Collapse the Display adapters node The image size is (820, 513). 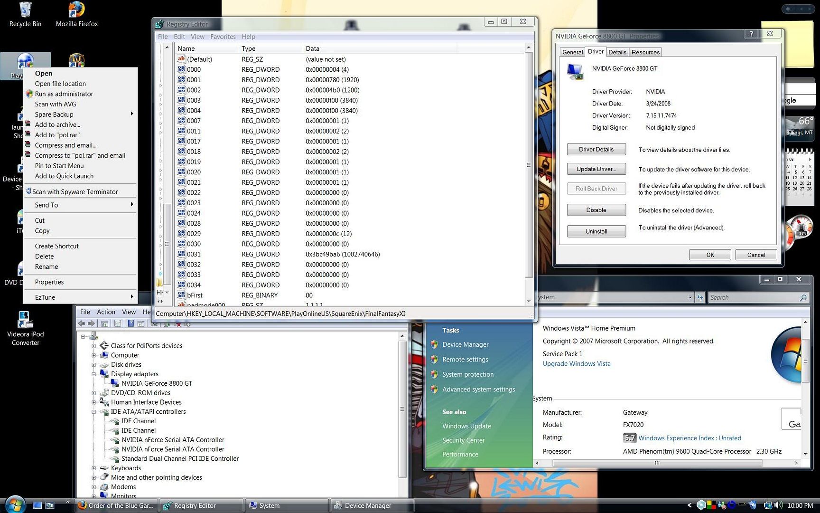click(x=93, y=374)
